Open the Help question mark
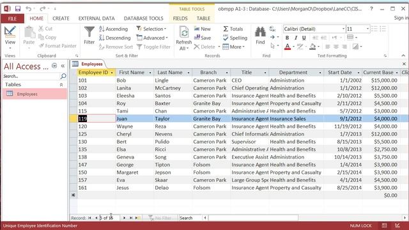Viewport: 409px width, 230px height. 371,8
